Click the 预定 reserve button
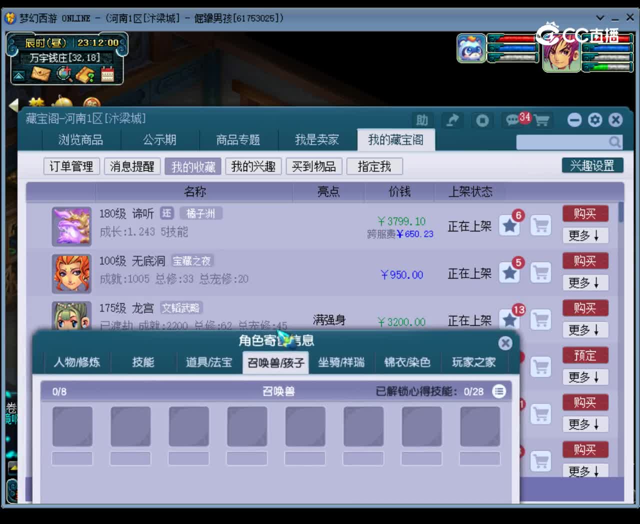Image resolution: width=640 pixels, height=524 pixels. coord(585,355)
